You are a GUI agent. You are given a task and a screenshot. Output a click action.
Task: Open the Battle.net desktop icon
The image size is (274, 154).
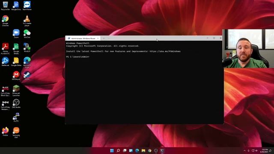click(x=5, y=62)
